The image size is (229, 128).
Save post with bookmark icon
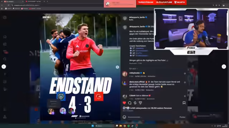pyautogui.click(x=184, y=103)
